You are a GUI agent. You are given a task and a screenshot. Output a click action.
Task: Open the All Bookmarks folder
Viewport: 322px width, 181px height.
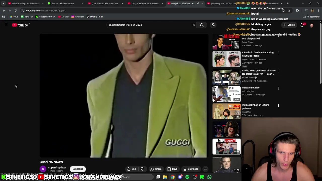(x=311, y=17)
